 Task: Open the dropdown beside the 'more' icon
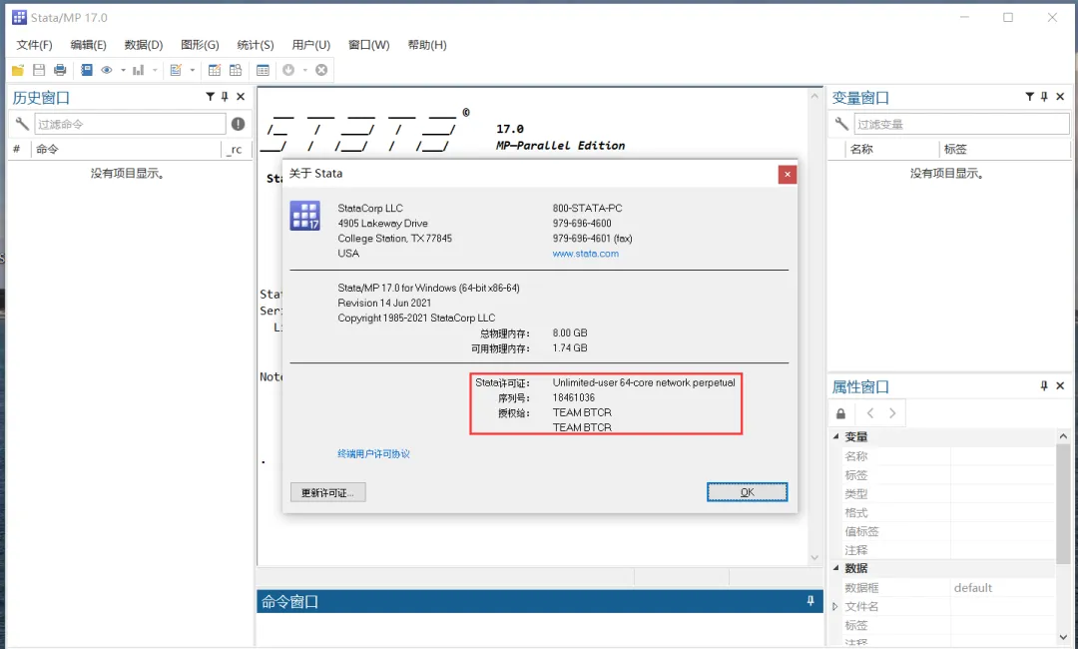tap(304, 70)
